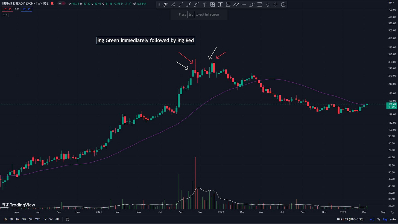Screen dimensions: 398x224
Task: Click the TradingView logo
Action: pyautogui.click(x=19, y=205)
